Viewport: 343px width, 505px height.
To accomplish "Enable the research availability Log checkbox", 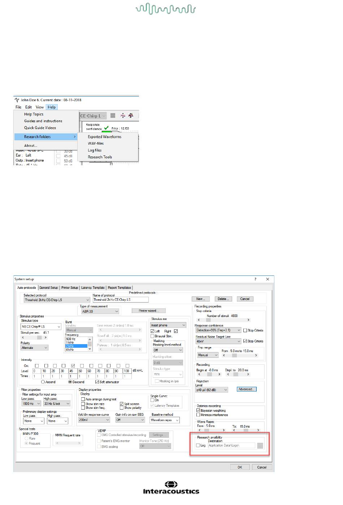I will [x=198, y=445].
